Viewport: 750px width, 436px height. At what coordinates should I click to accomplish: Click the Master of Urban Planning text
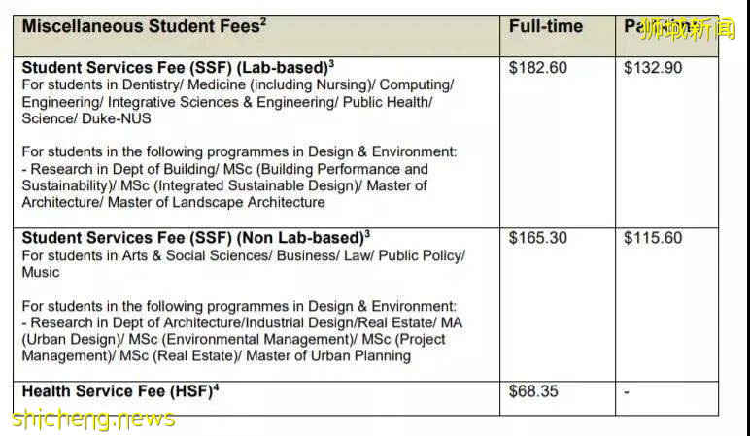click(x=329, y=355)
